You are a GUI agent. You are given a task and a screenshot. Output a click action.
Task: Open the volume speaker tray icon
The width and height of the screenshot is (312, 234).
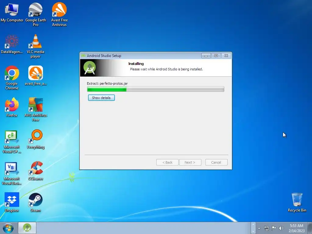click(x=281, y=228)
